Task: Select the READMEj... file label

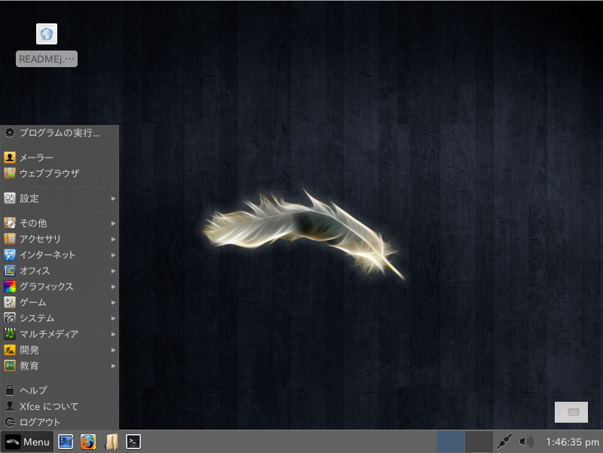Action: tap(47, 59)
